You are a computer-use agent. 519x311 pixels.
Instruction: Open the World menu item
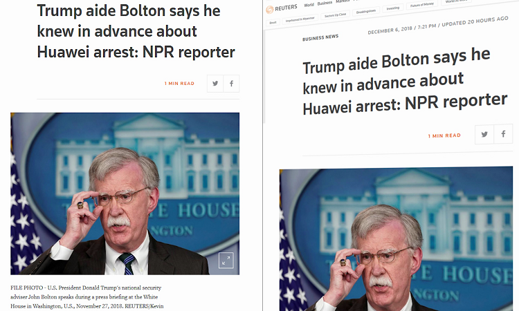coord(309,5)
